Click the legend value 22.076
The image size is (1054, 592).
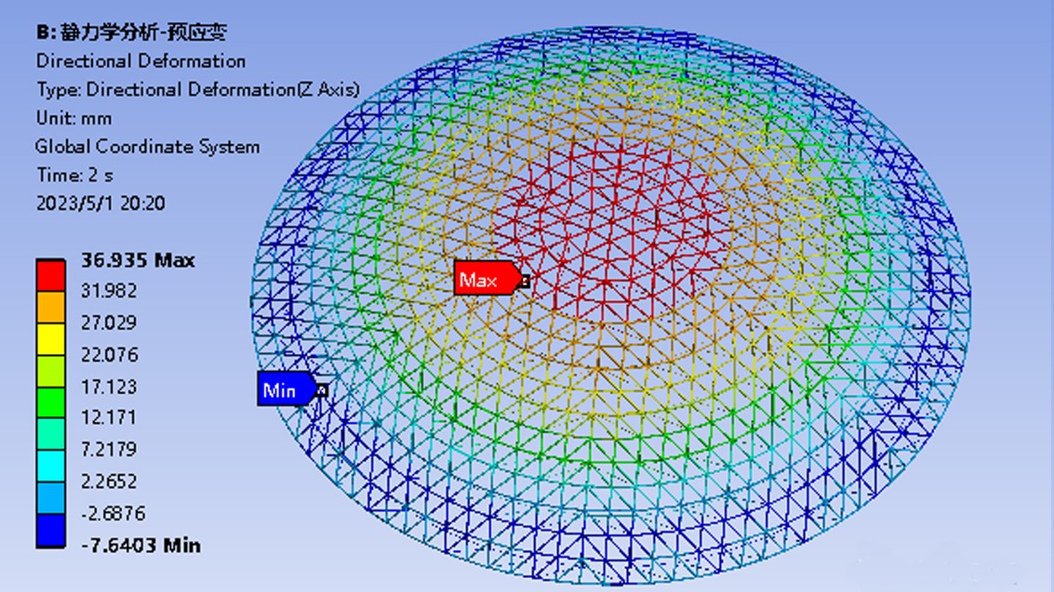[x=109, y=354]
